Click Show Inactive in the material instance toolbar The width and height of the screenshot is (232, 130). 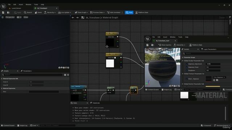click(x=165, y=45)
